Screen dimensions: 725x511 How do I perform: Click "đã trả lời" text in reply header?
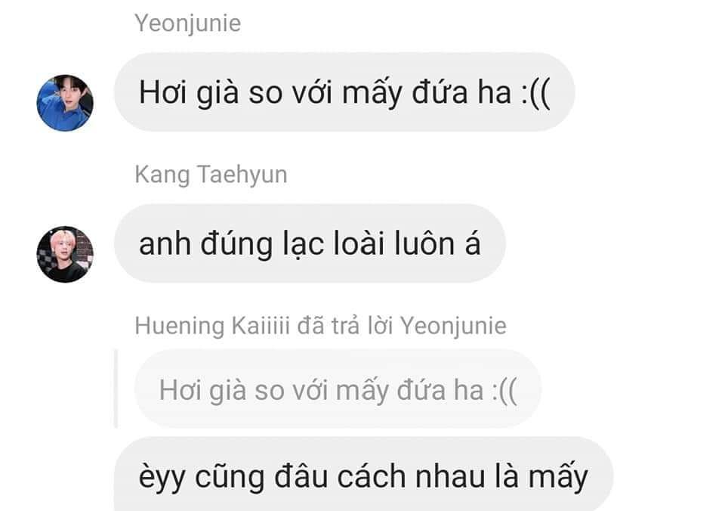[345, 326]
